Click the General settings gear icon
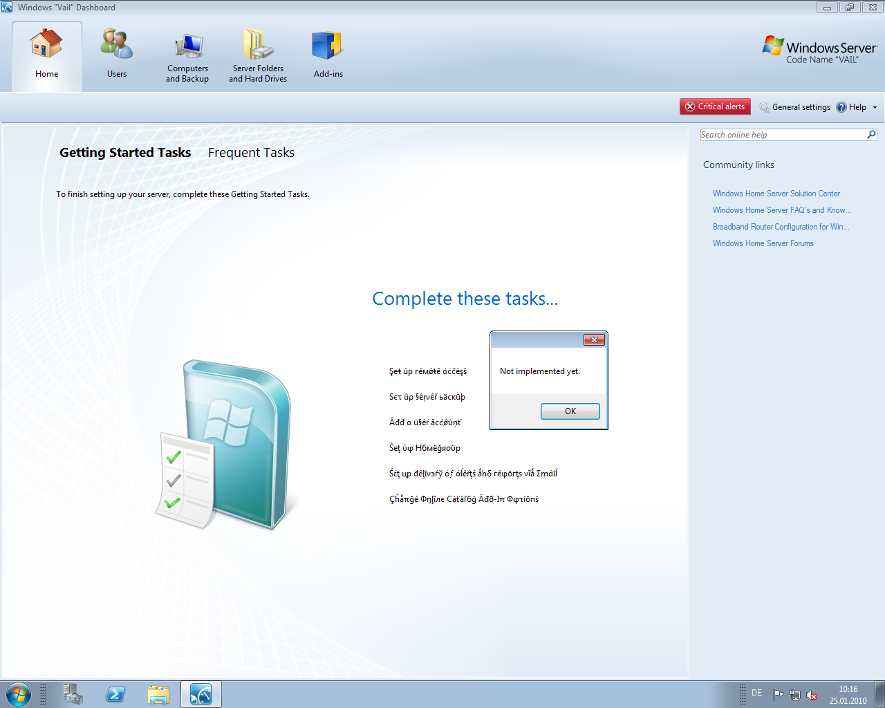885x708 pixels. pos(764,107)
